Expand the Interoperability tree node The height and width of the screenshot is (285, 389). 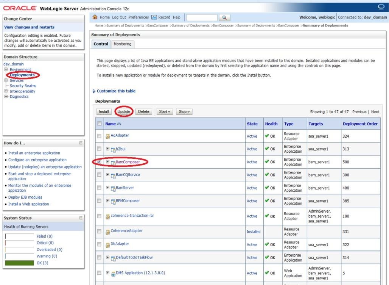(6, 91)
